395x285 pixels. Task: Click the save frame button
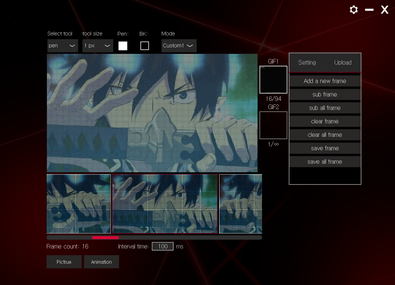(x=325, y=148)
